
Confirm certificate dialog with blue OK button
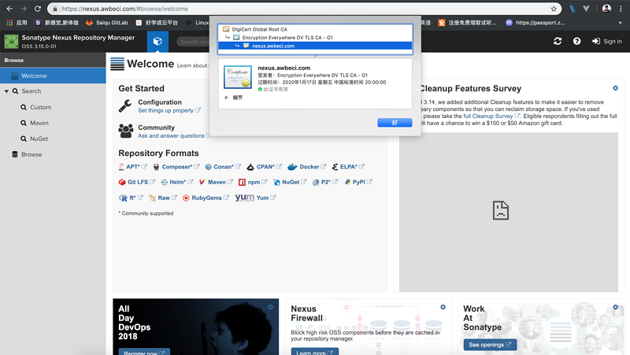(x=395, y=123)
